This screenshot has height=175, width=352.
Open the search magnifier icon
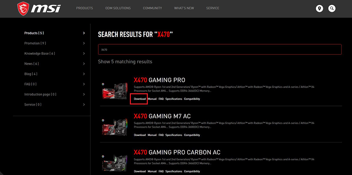click(x=332, y=9)
